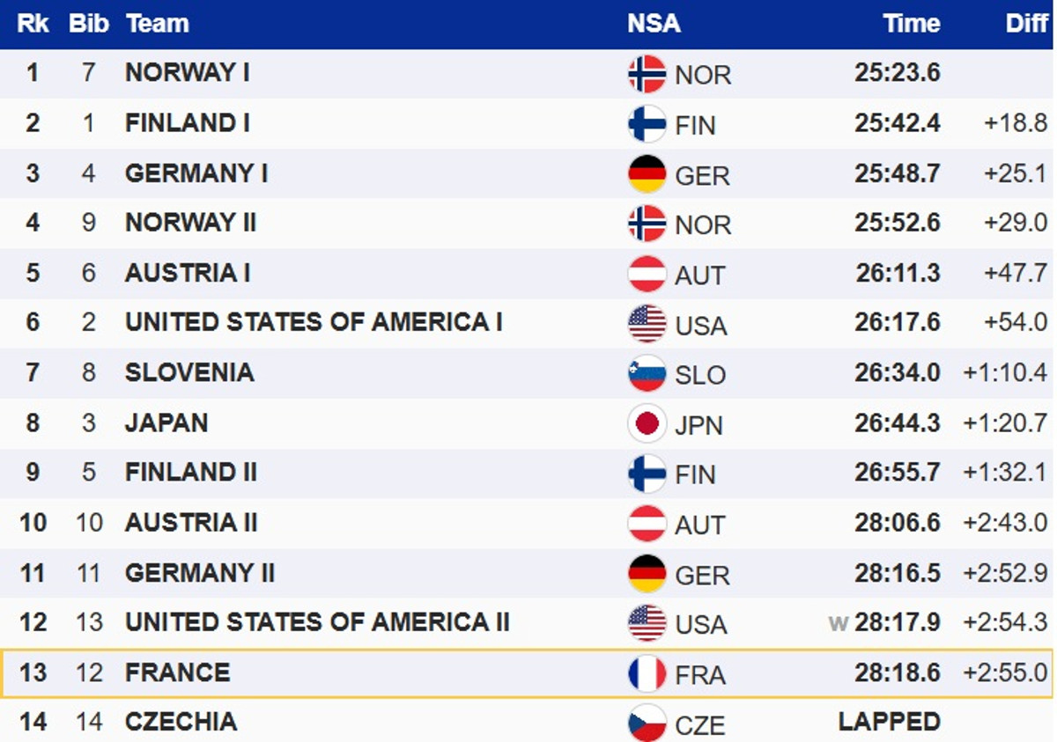Image resolution: width=1057 pixels, height=742 pixels.
Task: Click the Rk column header
Action: pos(33,24)
